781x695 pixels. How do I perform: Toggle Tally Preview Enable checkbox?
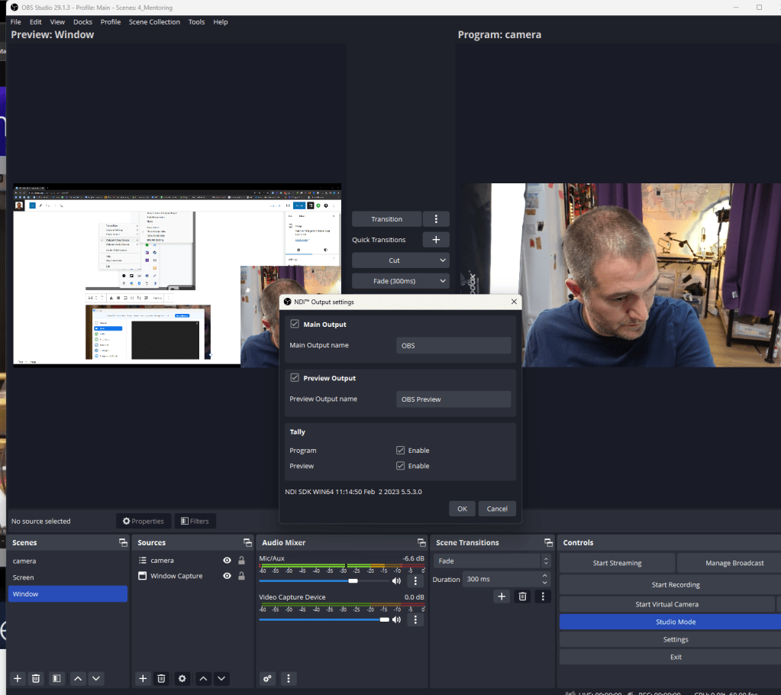(x=401, y=465)
